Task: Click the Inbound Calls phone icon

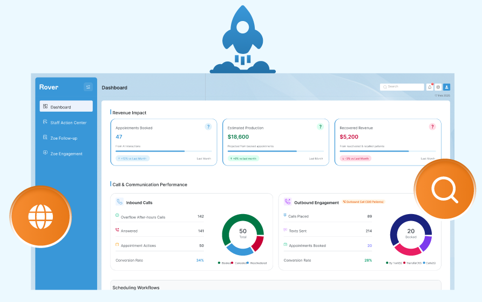Action: point(120,202)
